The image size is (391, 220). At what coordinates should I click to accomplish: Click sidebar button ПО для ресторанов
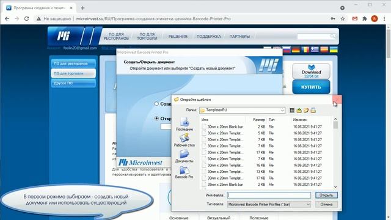coord(73,64)
